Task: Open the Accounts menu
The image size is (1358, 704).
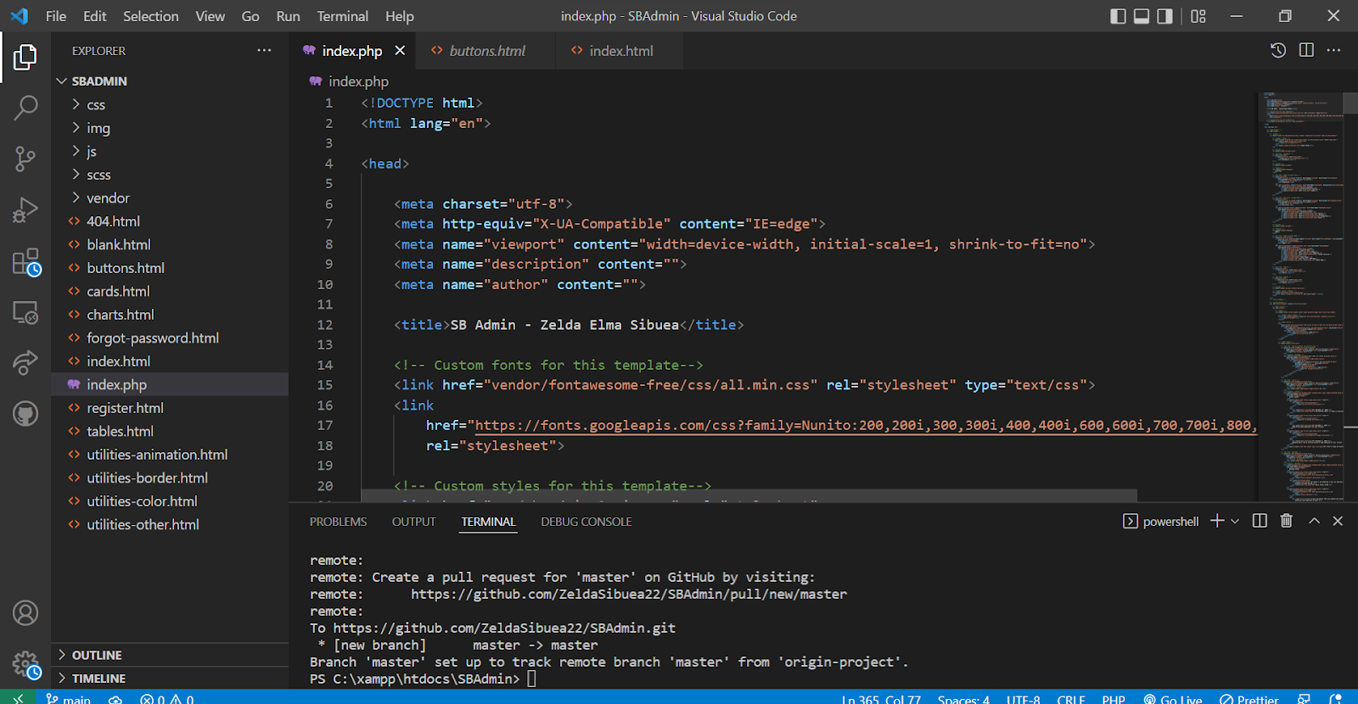Action: pyautogui.click(x=25, y=612)
